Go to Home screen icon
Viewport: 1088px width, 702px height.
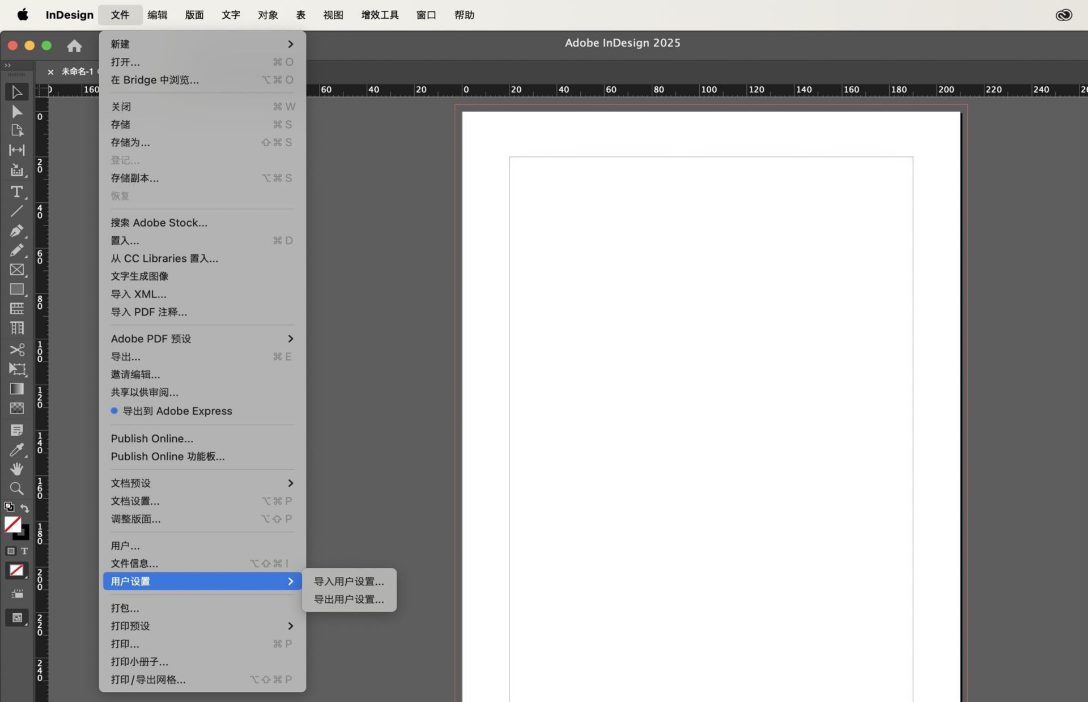(x=74, y=46)
